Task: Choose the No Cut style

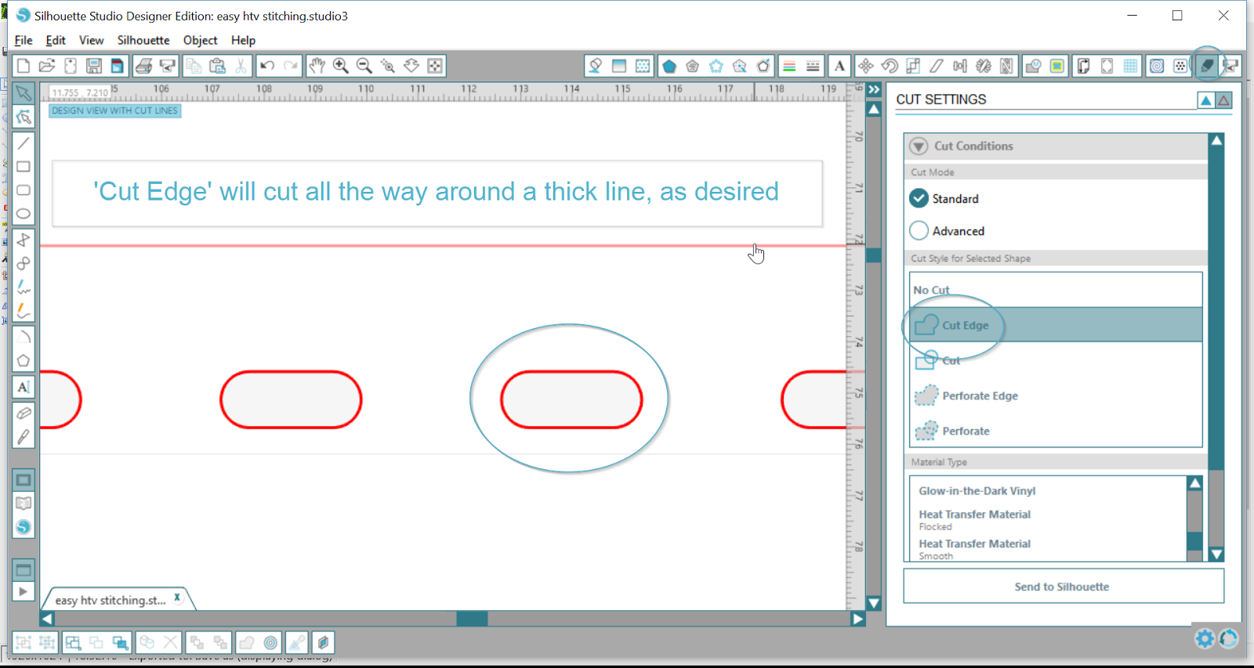Action: tap(1056, 290)
